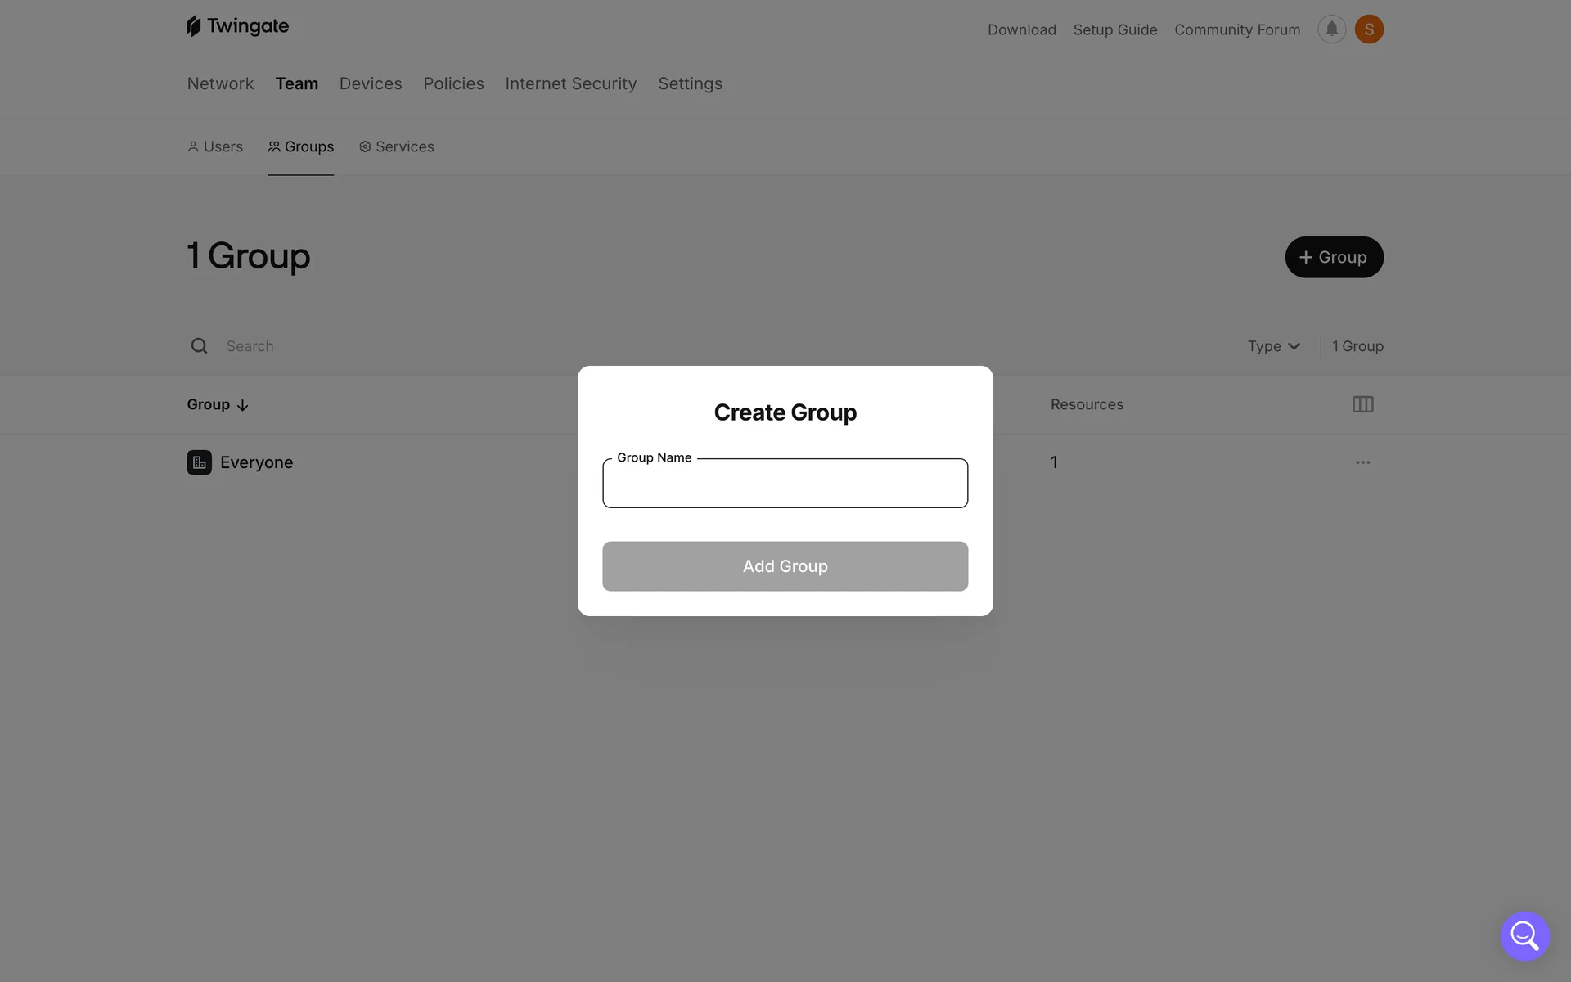Focus the Group Name input field

pos(785,484)
